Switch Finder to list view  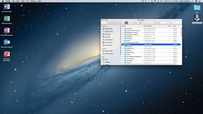coord(126,23)
